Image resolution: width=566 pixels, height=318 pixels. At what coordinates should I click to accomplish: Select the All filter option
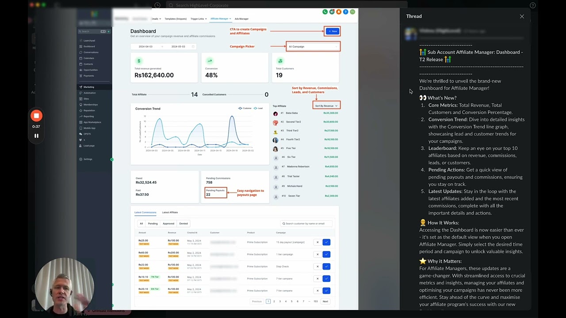[141, 223]
